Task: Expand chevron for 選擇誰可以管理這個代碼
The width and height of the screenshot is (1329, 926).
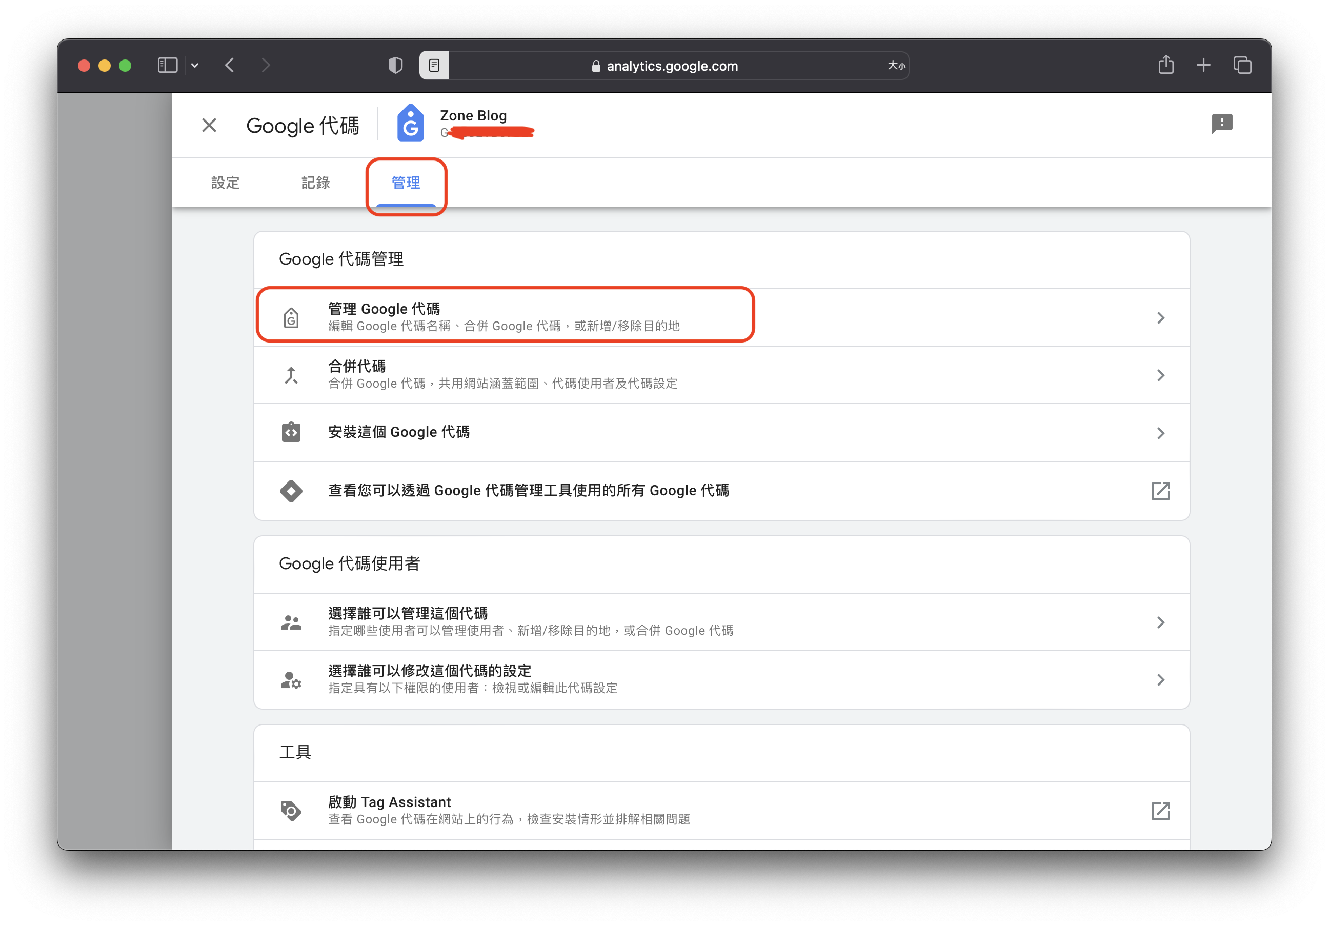Action: (x=1160, y=622)
